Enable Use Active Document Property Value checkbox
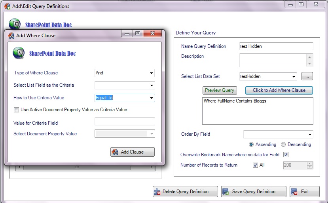The width and height of the screenshot is (328, 203). [16, 110]
